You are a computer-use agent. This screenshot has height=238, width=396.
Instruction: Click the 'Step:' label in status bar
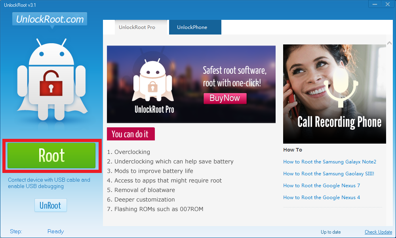(16, 231)
